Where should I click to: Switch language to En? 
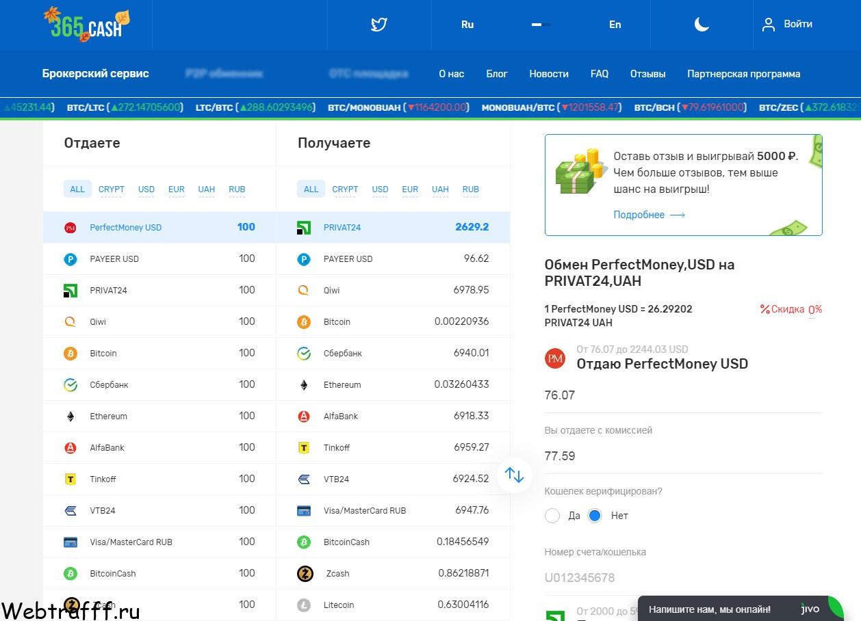click(615, 25)
